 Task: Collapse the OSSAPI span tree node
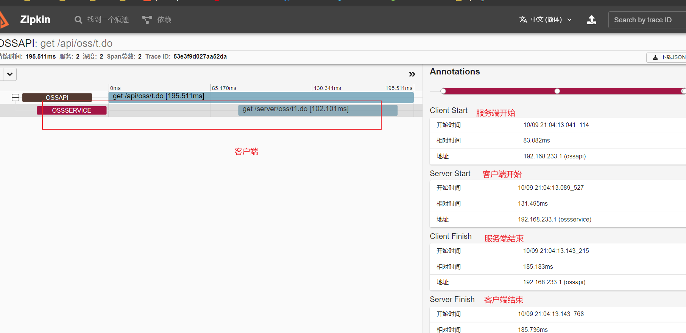[16, 98]
